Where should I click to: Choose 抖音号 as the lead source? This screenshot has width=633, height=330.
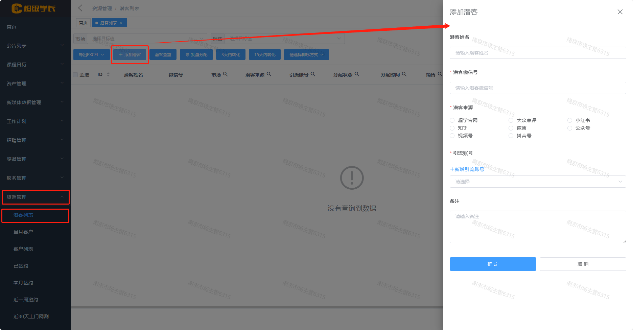coord(511,136)
